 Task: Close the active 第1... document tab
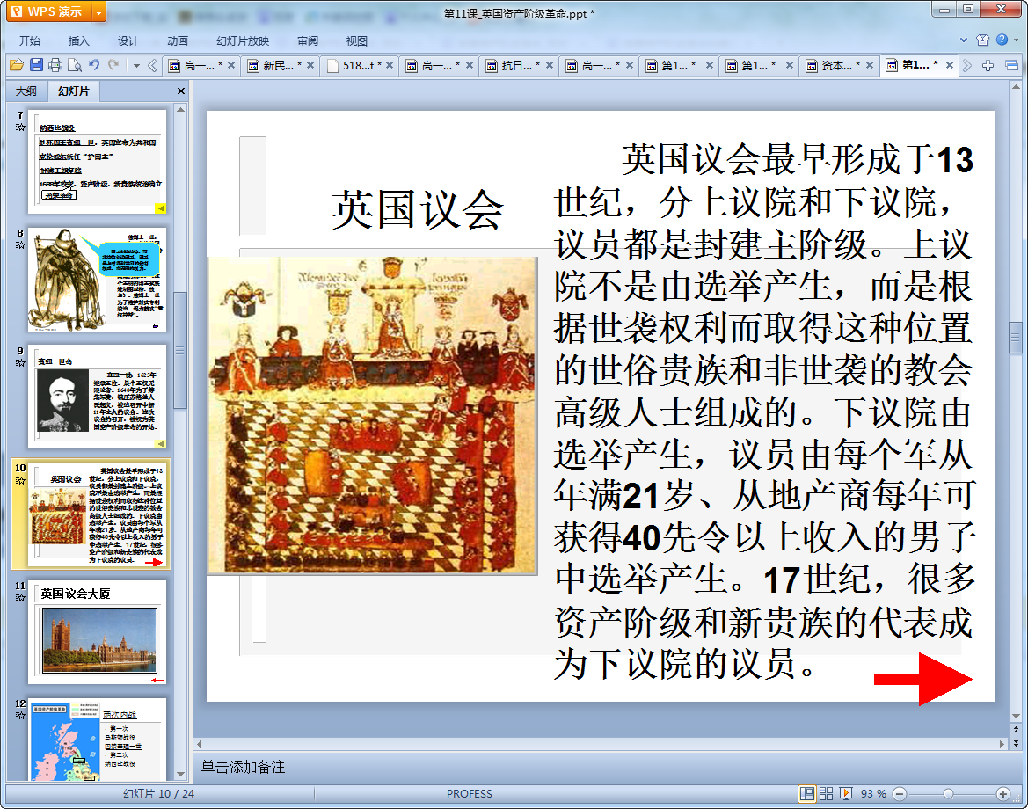(x=950, y=65)
